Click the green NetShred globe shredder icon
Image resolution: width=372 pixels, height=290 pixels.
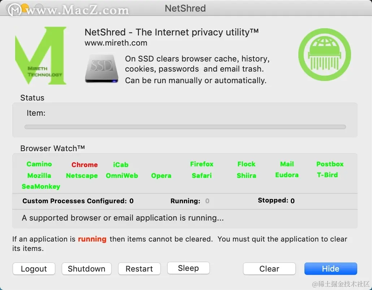[x=325, y=55]
